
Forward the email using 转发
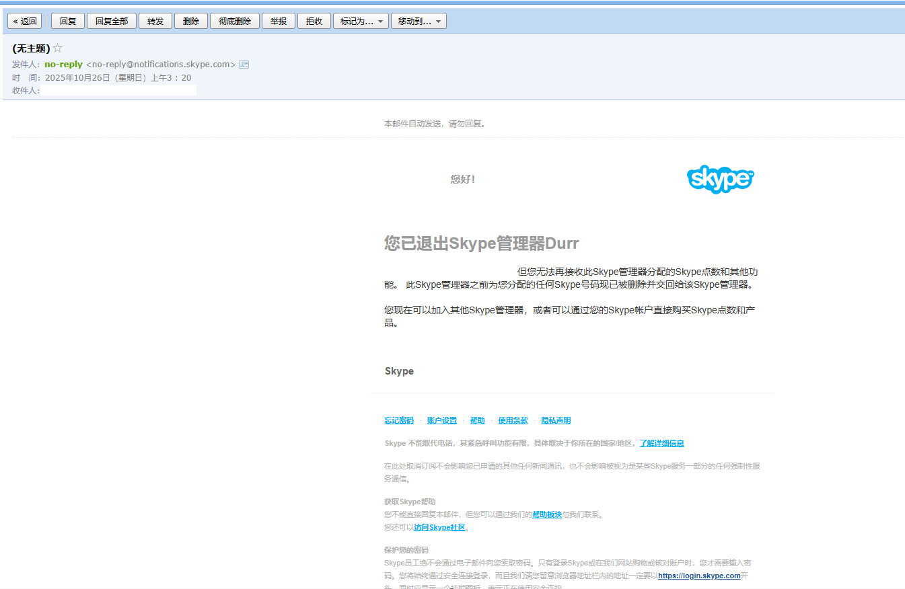coord(155,20)
